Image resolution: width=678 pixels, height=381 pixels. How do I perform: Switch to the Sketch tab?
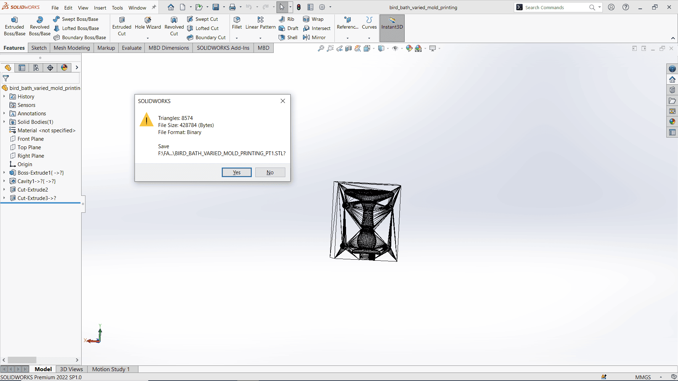pyautogui.click(x=39, y=48)
